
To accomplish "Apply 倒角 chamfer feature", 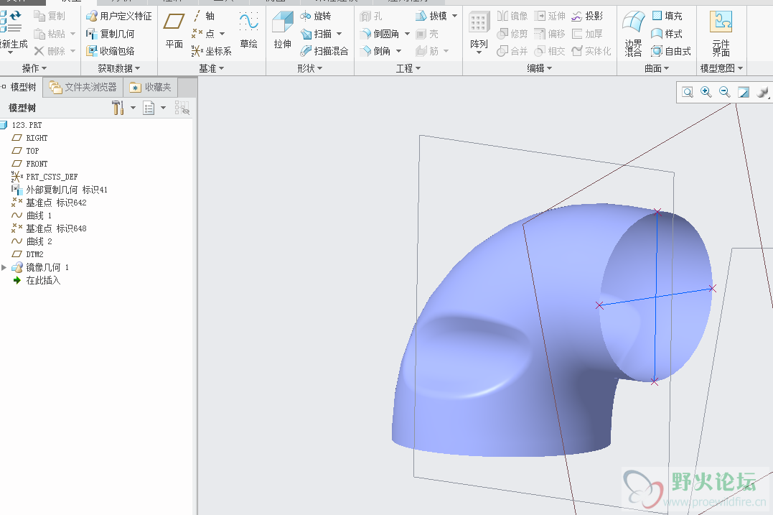I will tap(375, 51).
